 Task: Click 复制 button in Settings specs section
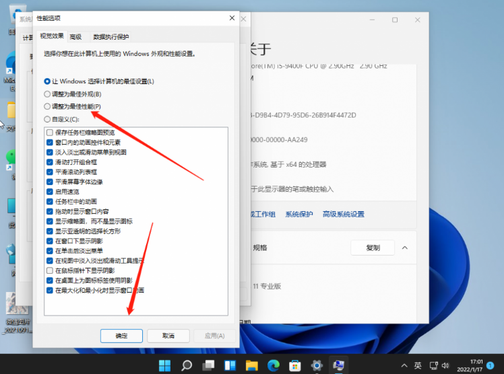(373, 248)
